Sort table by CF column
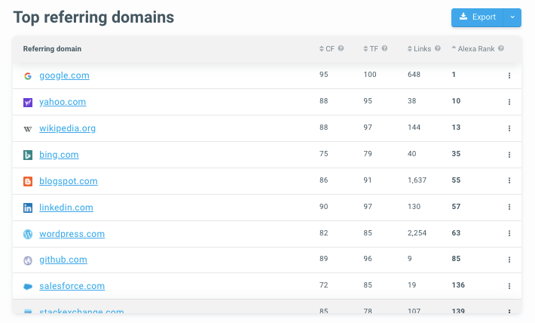 point(326,49)
